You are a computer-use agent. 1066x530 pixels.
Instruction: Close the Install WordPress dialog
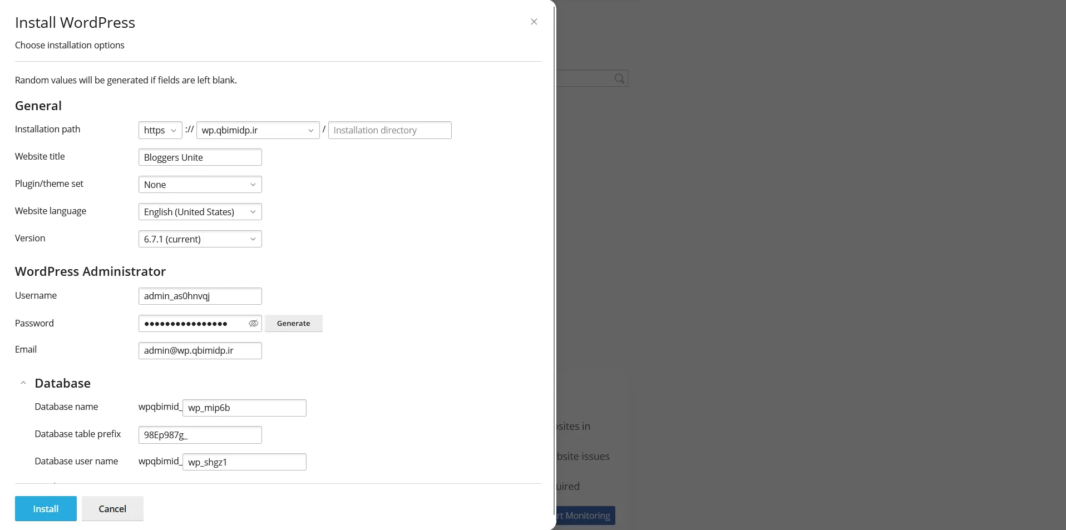(534, 22)
